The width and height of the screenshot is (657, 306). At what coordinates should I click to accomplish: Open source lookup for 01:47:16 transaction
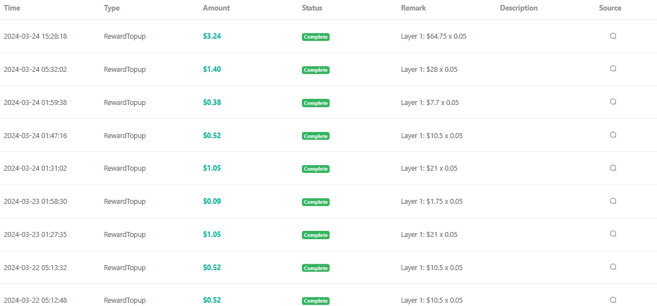pos(613,135)
